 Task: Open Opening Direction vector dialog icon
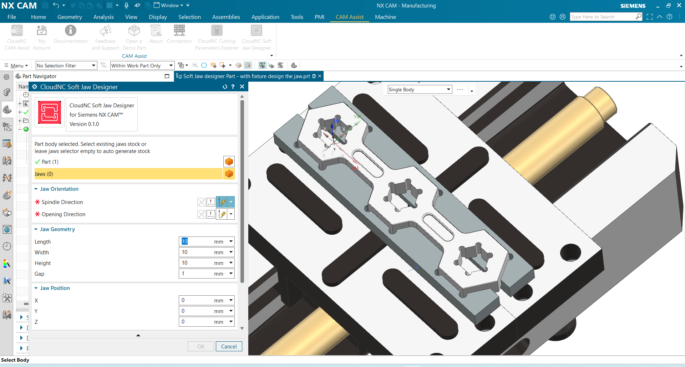(x=211, y=214)
